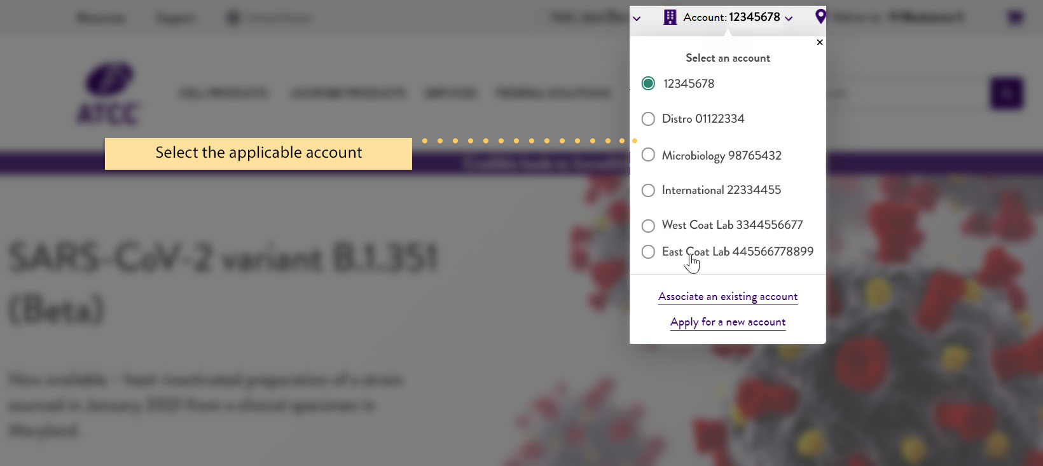Select the Microbiology 98765432 account
This screenshot has height=466, width=1043.
point(648,154)
